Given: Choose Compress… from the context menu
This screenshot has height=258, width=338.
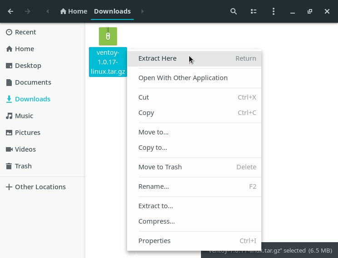Looking at the screenshot, I should click(194, 221).
